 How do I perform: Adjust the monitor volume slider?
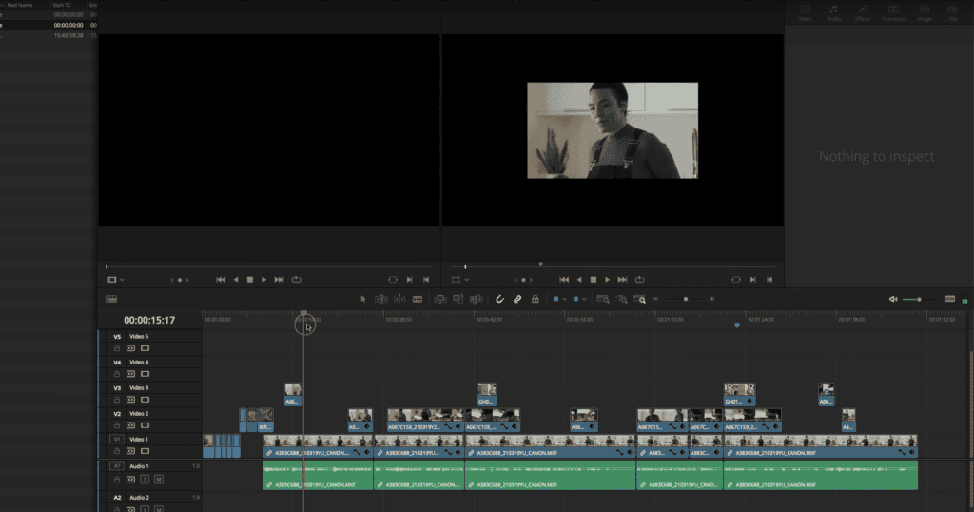(x=919, y=299)
